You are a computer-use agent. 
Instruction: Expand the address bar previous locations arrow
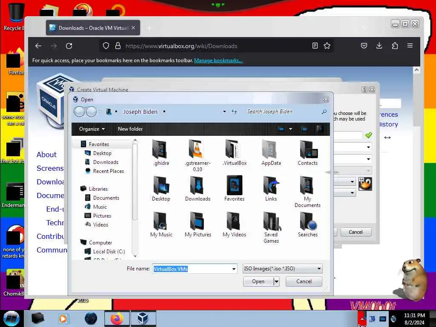[x=224, y=112]
